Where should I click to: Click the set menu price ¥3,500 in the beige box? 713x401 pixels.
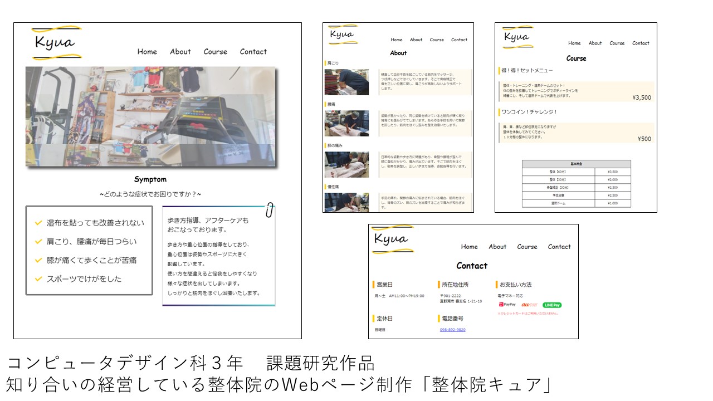(642, 97)
